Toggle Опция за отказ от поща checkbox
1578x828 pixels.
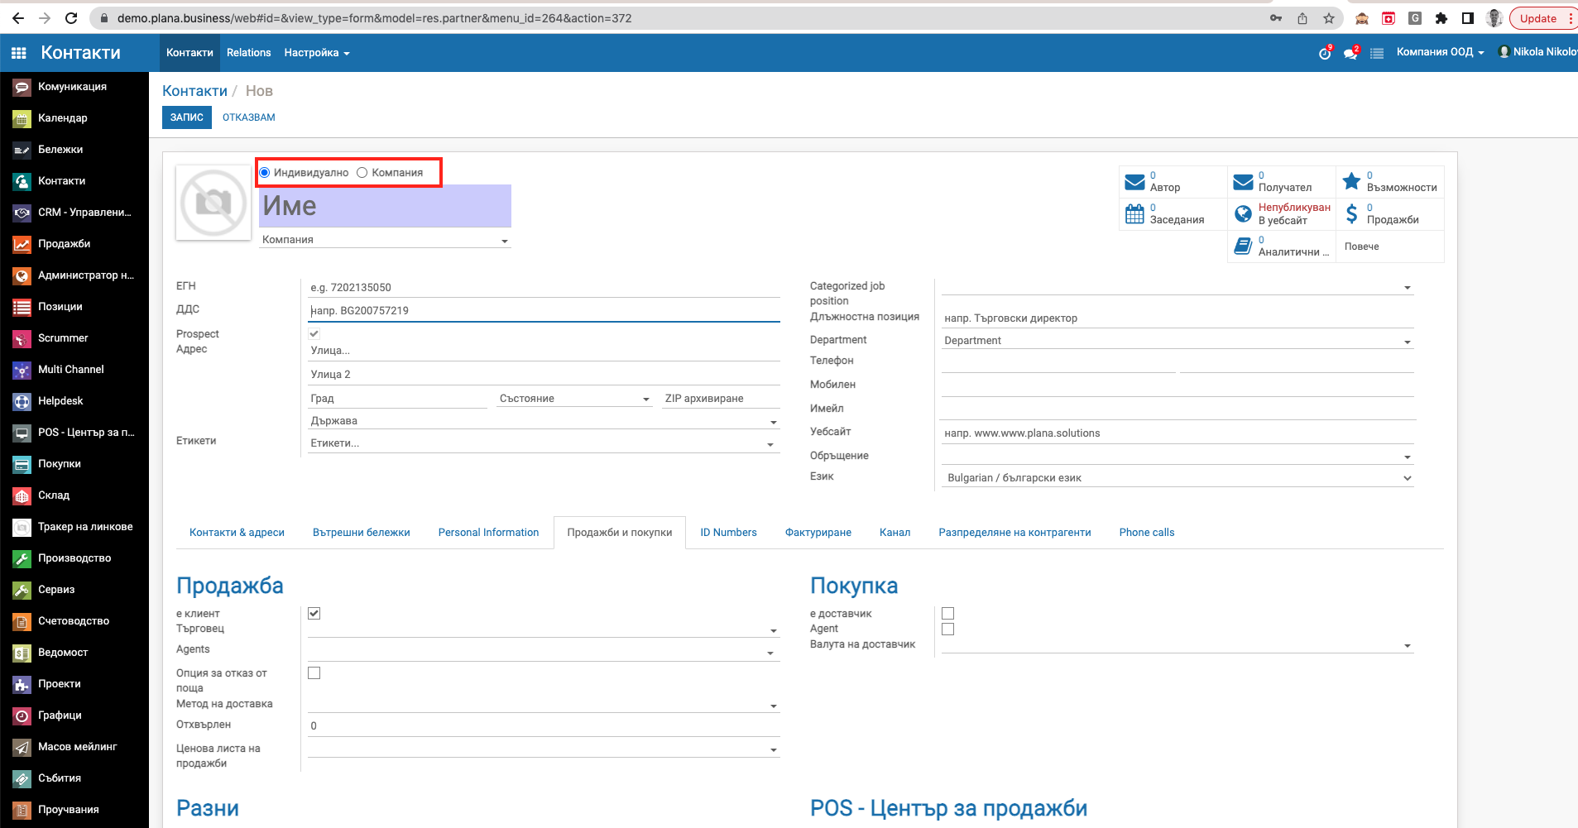(314, 672)
